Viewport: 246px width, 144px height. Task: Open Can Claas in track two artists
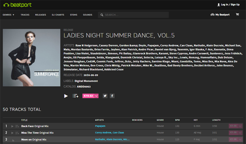(x=118, y=133)
